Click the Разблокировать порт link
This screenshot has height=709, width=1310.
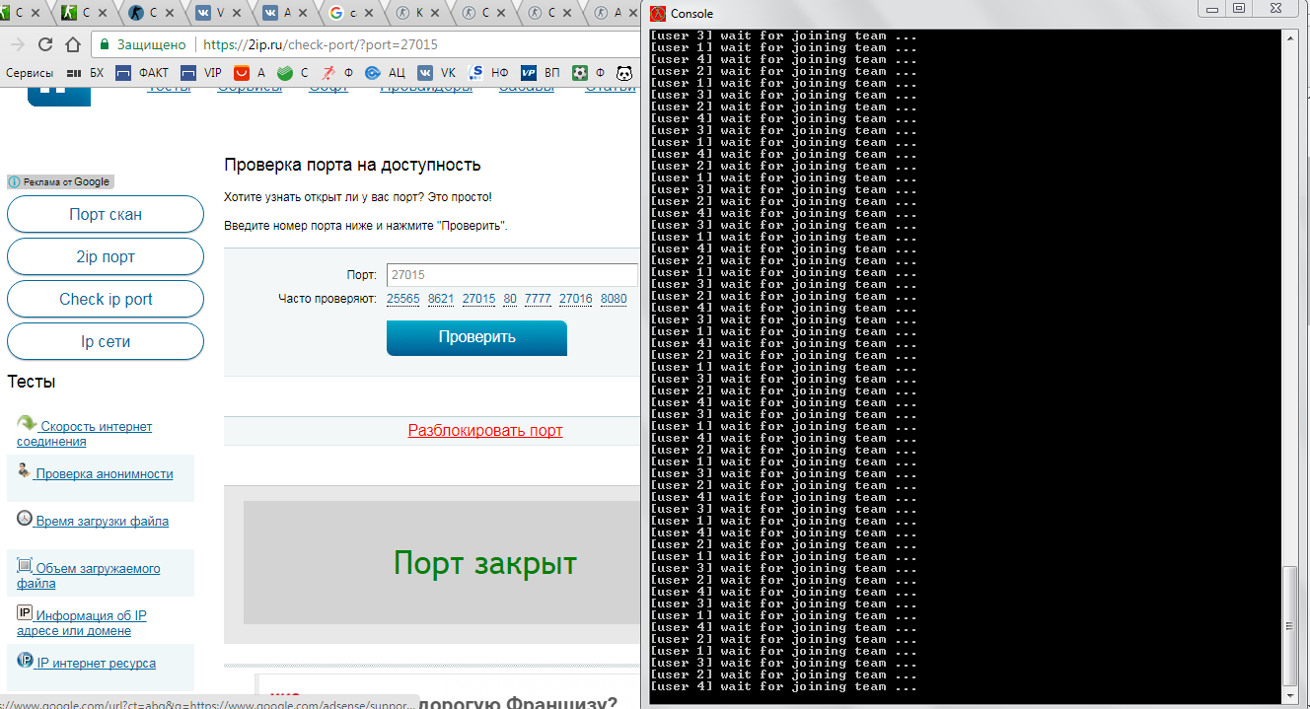click(485, 430)
